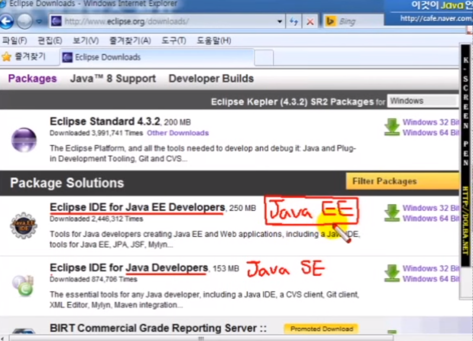Open recent pages dropdown beside Forward button
The height and width of the screenshot is (341, 473).
(39, 21)
